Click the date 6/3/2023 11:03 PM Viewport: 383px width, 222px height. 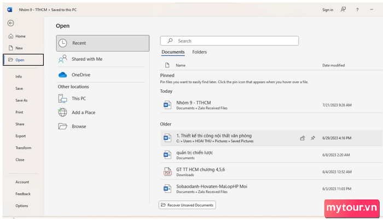coord(336,189)
